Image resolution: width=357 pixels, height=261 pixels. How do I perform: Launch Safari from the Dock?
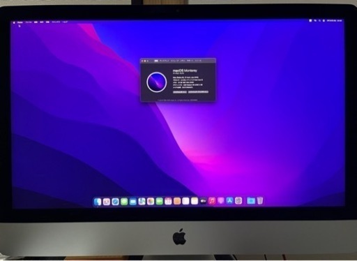(x=115, y=201)
